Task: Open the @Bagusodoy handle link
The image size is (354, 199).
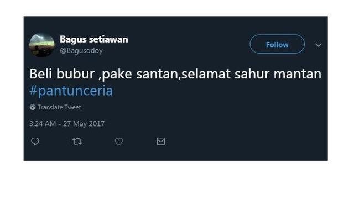Action: (x=81, y=50)
